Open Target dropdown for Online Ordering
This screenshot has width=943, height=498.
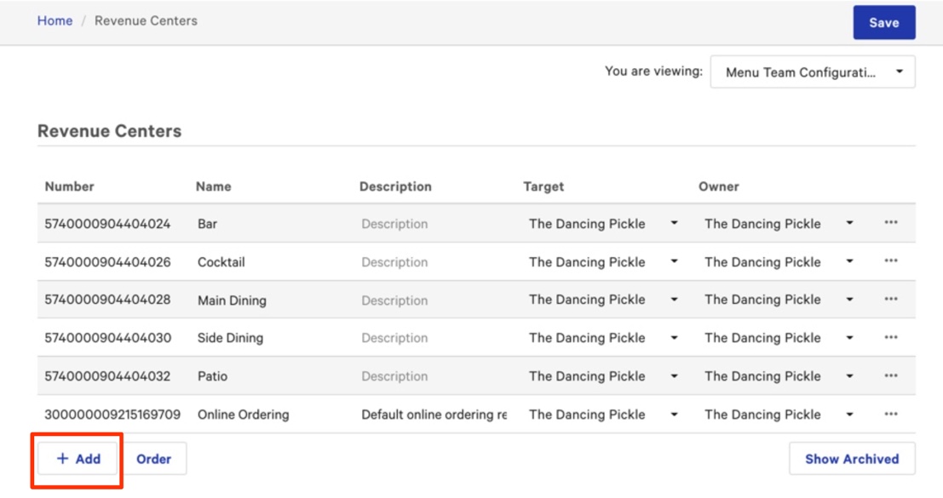tap(603, 415)
